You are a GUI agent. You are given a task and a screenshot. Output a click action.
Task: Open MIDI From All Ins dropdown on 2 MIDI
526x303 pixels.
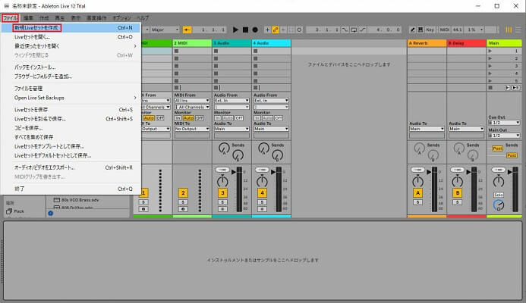pos(192,101)
